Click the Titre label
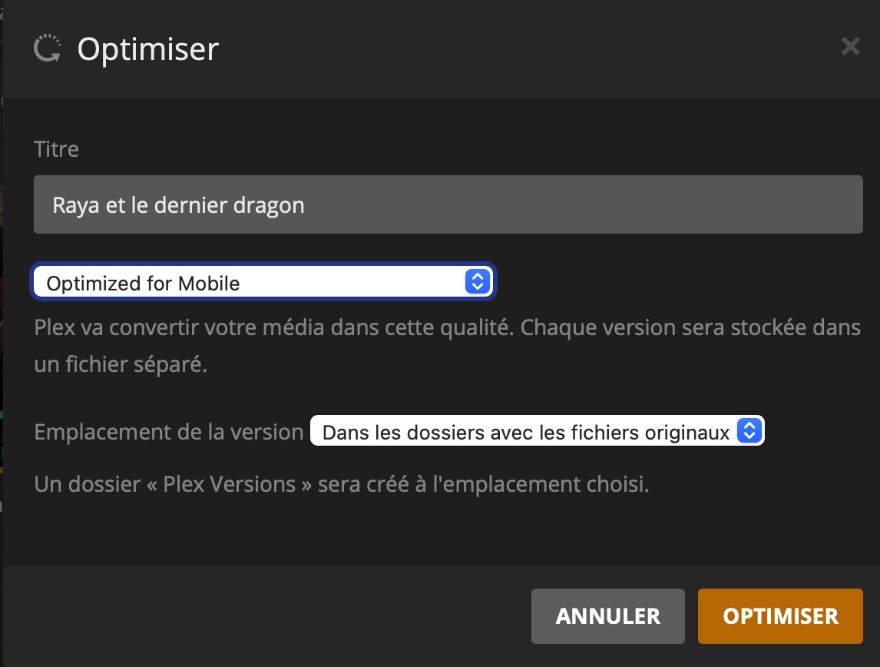This screenshot has height=667, width=880. click(x=56, y=149)
